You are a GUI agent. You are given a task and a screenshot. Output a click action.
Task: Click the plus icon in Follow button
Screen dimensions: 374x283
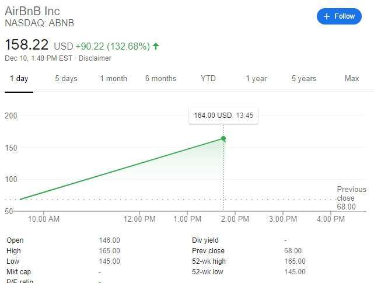(x=327, y=16)
